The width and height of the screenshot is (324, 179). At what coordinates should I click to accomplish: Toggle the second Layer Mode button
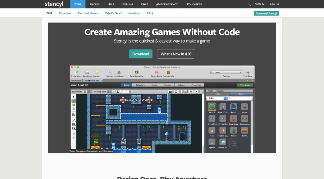(89, 92)
